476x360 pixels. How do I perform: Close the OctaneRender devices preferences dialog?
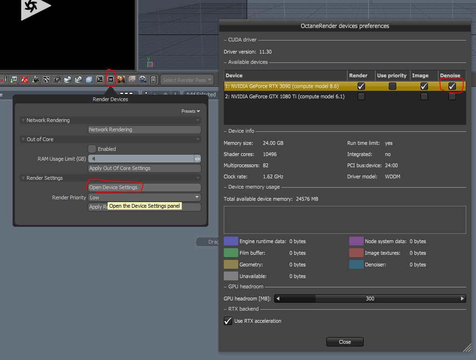click(x=345, y=342)
